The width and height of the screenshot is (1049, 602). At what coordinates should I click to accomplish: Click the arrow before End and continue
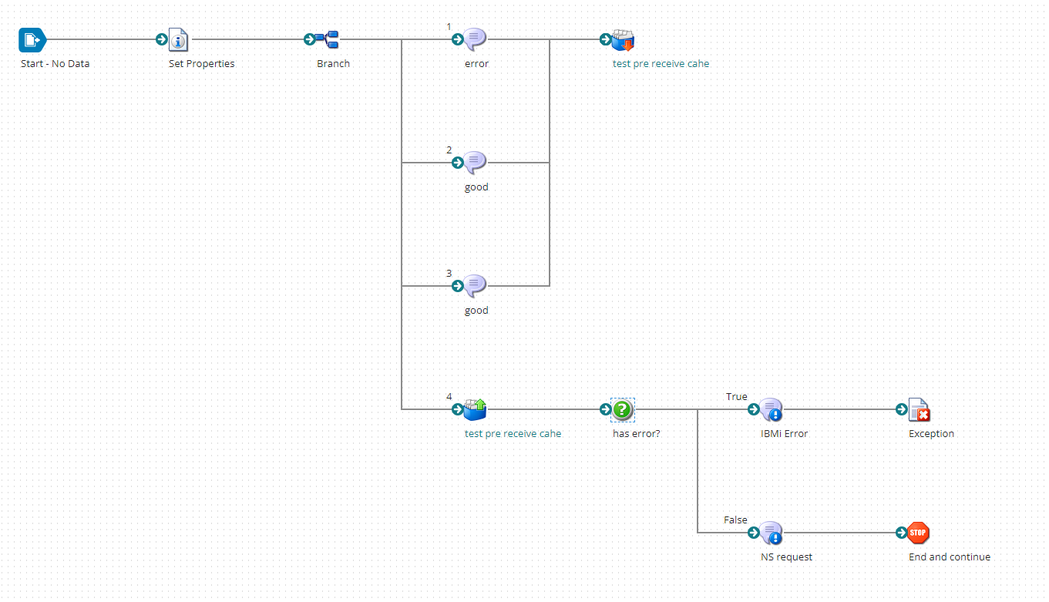click(901, 532)
